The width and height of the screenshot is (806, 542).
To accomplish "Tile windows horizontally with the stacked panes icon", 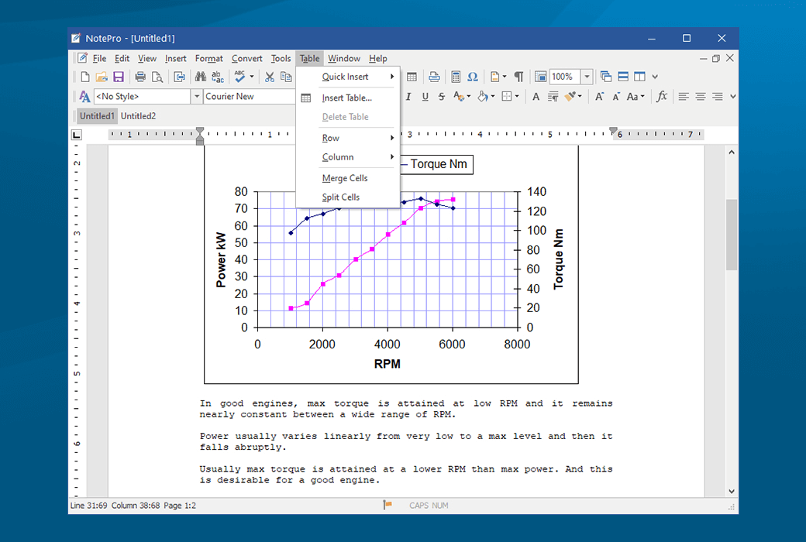I will pyautogui.click(x=623, y=77).
